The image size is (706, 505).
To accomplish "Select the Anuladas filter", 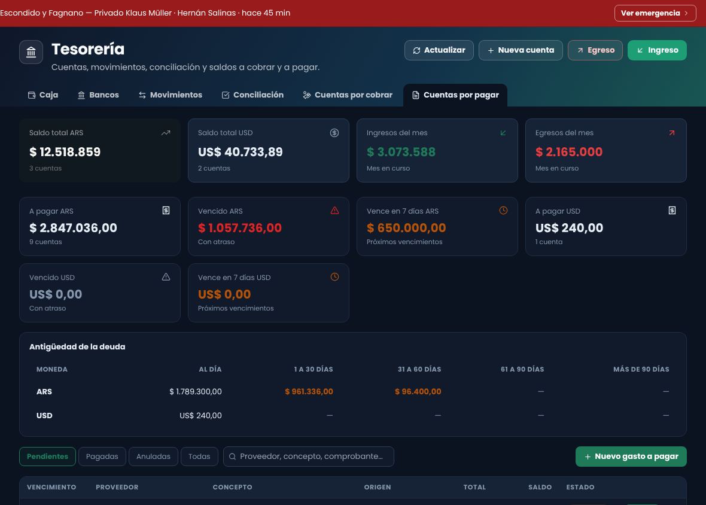I will (154, 457).
